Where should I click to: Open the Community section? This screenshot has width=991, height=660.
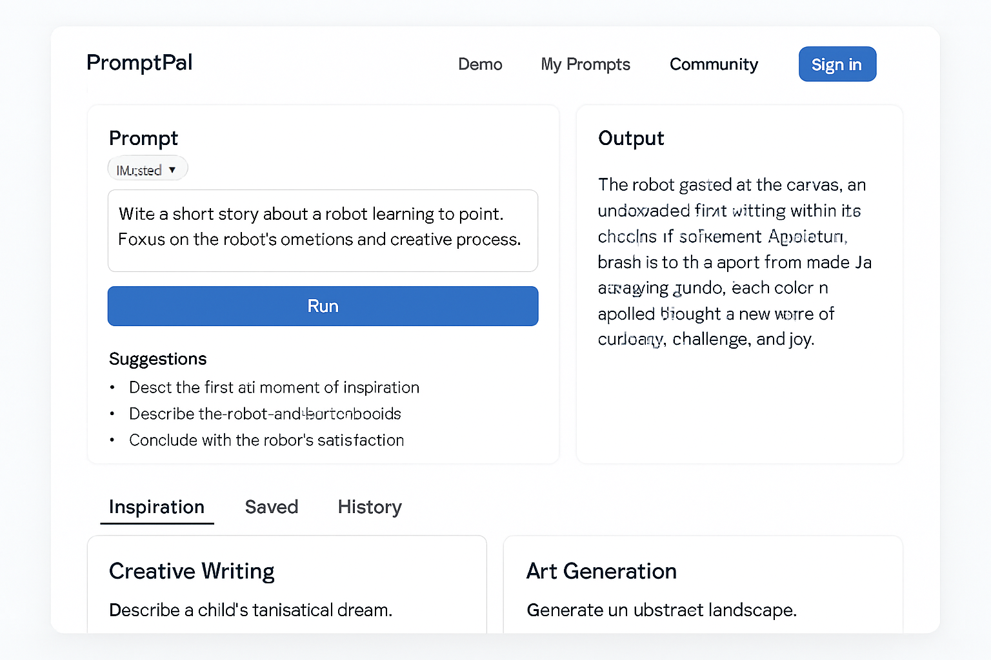pyautogui.click(x=714, y=64)
